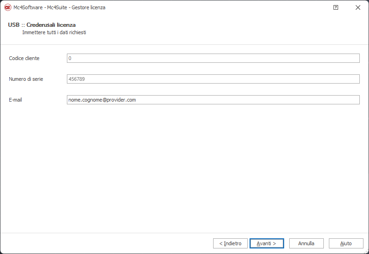369x254 pixels.
Task: Close the Gestore licenza window
Action: coord(358,7)
